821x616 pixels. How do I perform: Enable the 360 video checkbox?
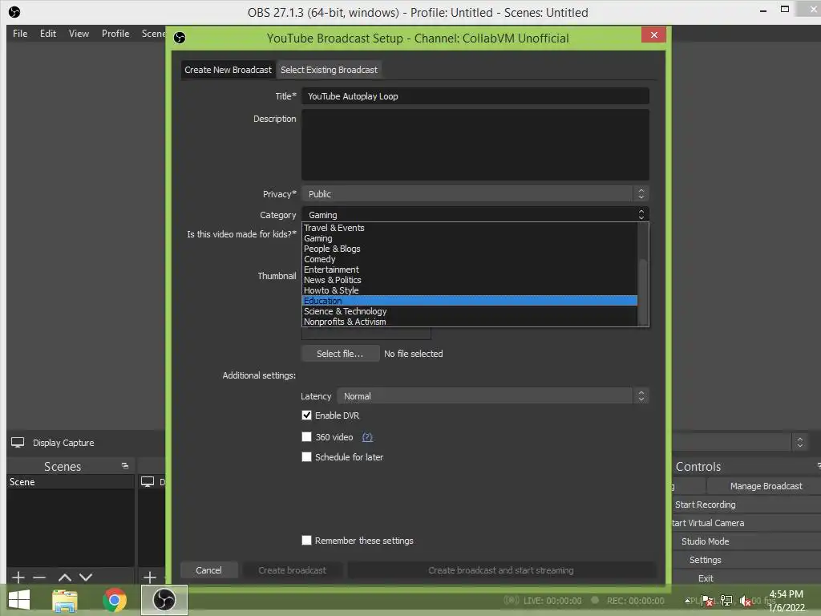(307, 437)
